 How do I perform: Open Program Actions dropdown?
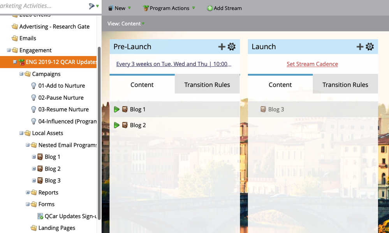coord(169,8)
